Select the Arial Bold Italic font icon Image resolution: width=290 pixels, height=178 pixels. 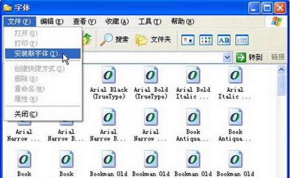click(x=193, y=75)
